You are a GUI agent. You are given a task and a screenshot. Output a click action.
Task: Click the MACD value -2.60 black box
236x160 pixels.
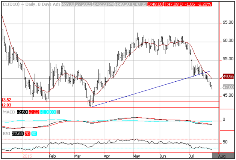21,112
